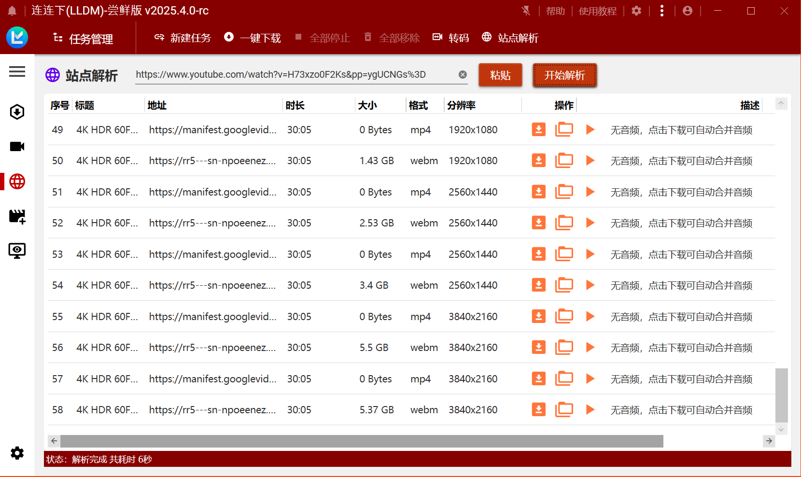The image size is (801, 477).
Task: Click the 粘贴 paste button
Action: coord(500,75)
